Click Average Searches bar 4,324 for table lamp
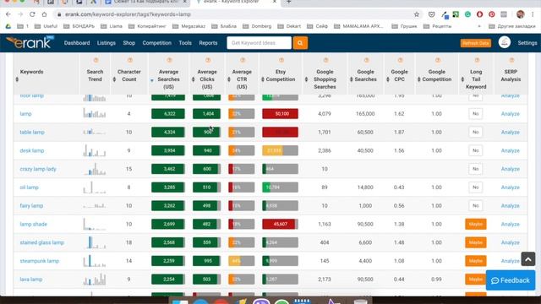The width and height of the screenshot is (541, 304). click(168, 133)
